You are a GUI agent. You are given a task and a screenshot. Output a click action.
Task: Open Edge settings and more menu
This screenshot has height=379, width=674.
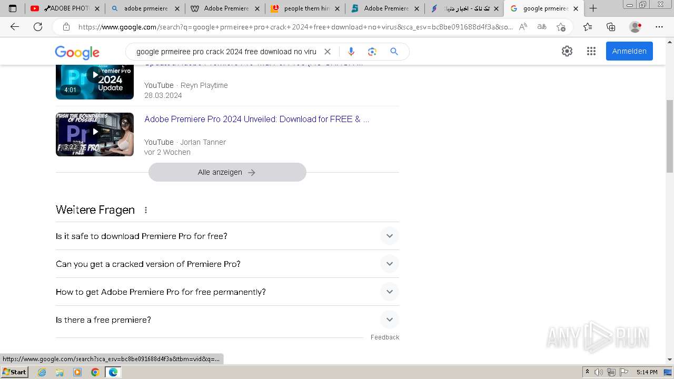(659, 27)
